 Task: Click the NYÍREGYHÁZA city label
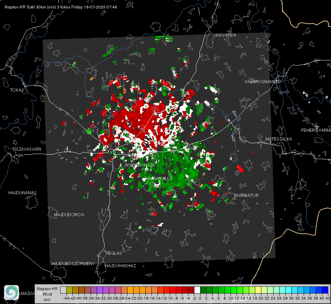[140, 165]
